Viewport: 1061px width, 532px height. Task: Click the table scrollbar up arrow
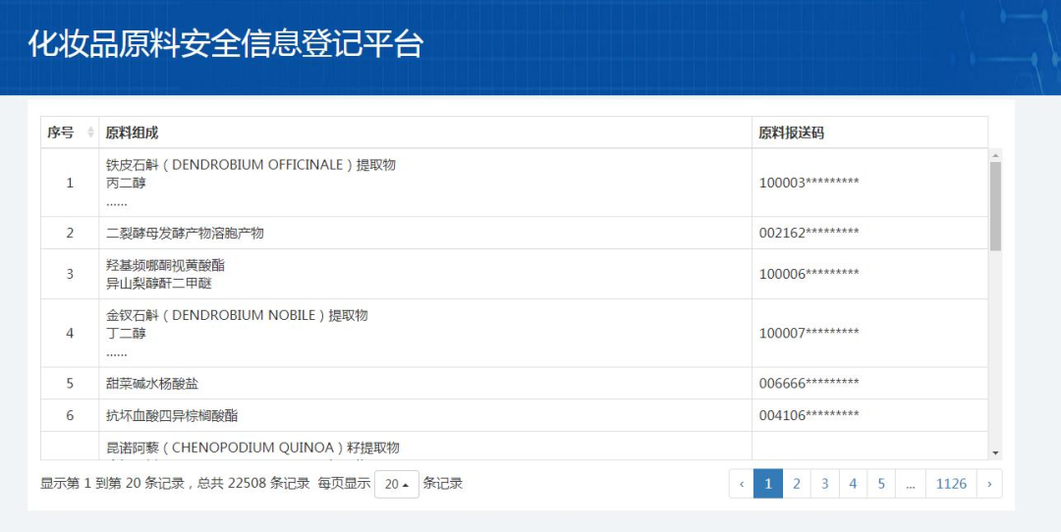(x=995, y=155)
